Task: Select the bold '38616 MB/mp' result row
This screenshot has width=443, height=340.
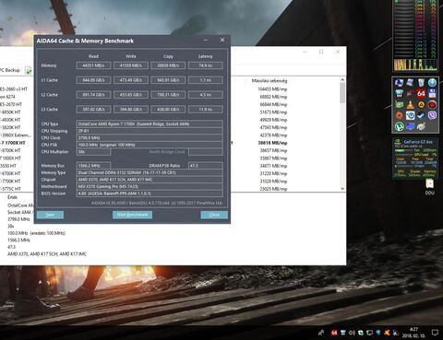Action: pyautogui.click(x=272, y=143)
